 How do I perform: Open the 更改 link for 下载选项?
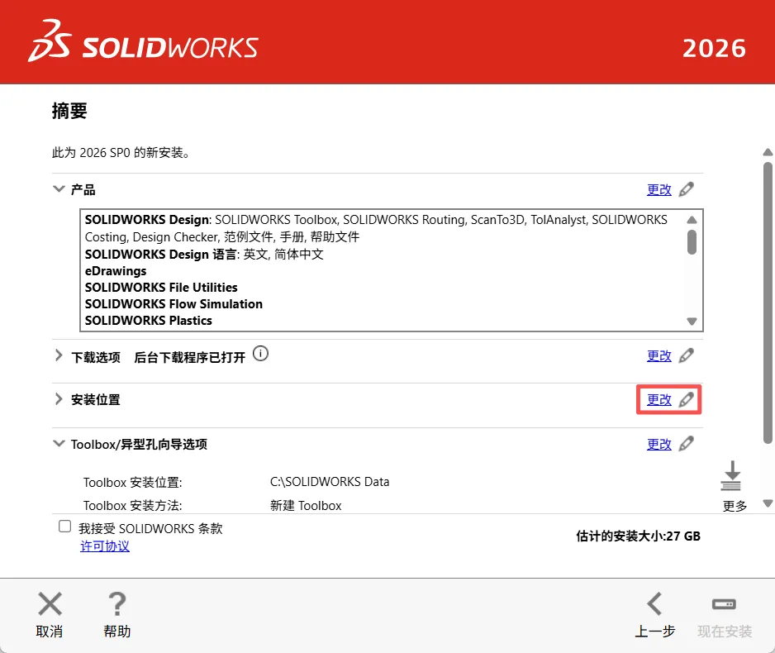(659, 356)
